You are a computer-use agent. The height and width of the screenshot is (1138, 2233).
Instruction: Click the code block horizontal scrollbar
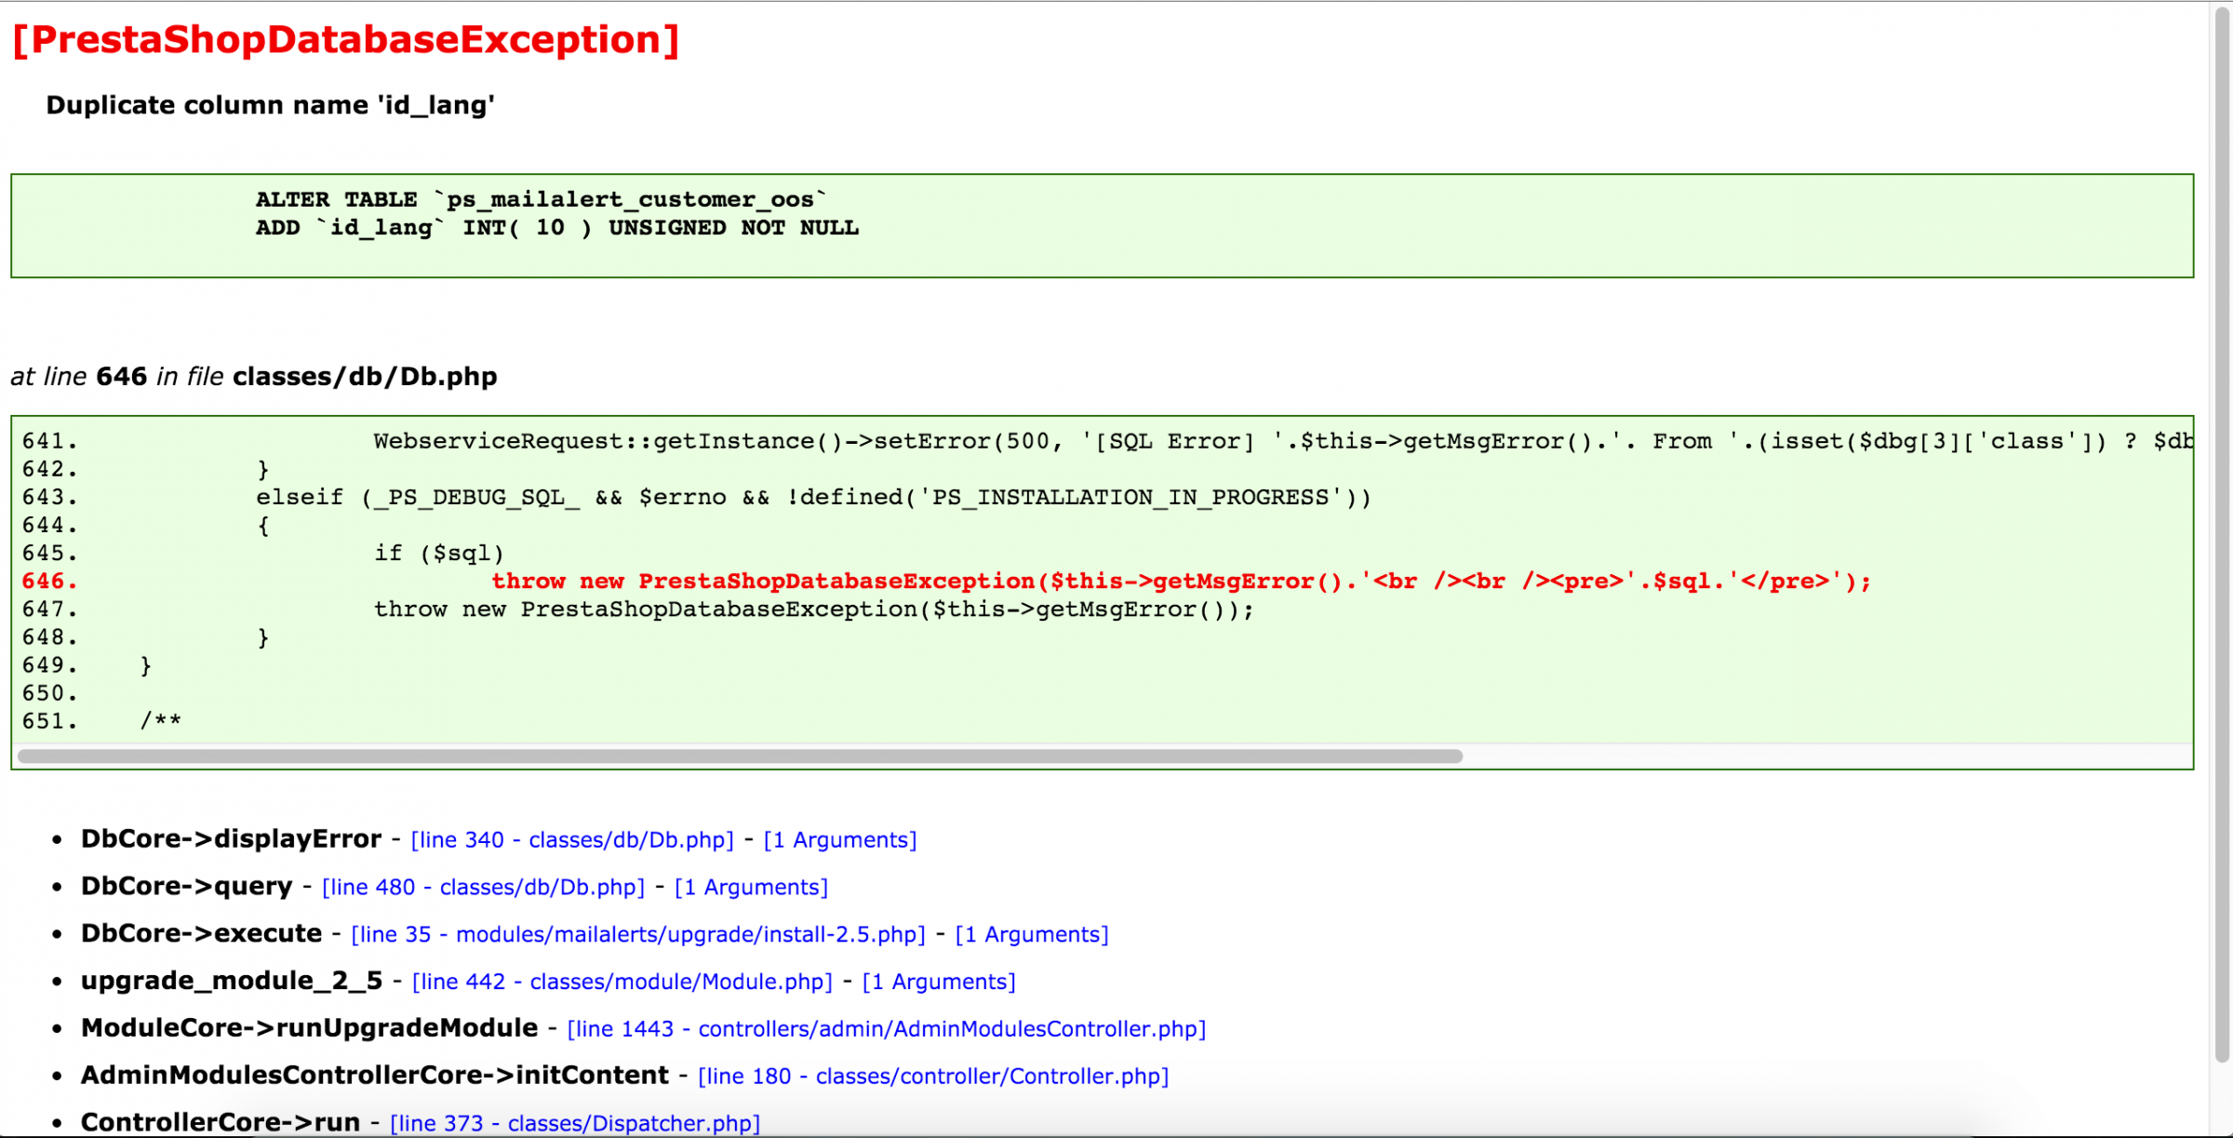(x=740, y=756)
